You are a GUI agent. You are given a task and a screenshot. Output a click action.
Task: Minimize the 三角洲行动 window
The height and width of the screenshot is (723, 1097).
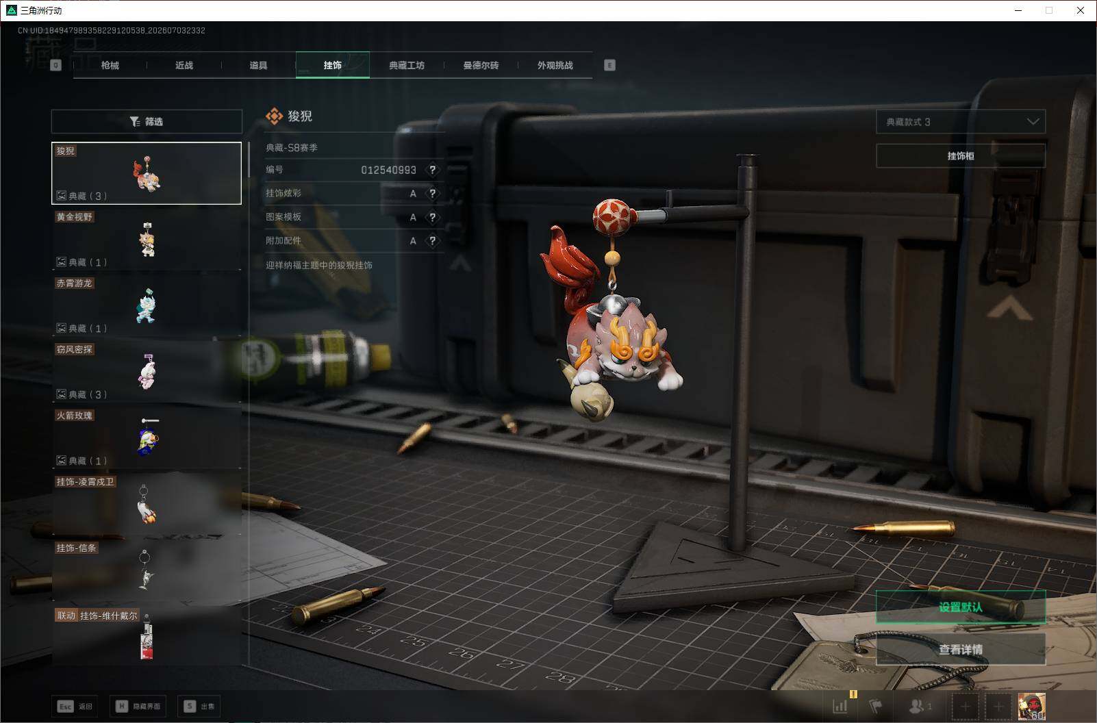point(1018,10)
